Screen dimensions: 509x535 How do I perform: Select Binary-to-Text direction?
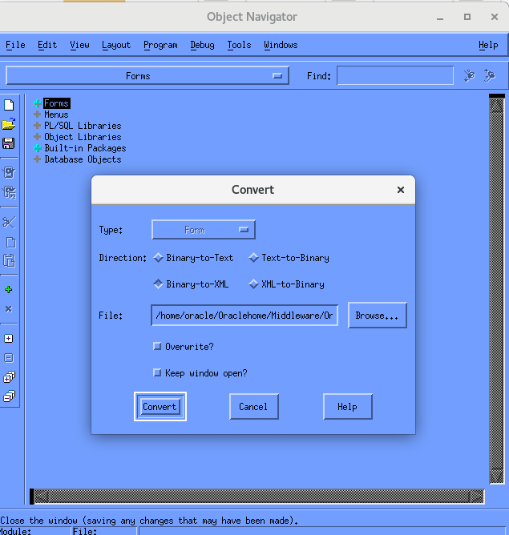[193, 258]
